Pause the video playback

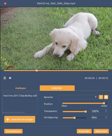click(x=5, y=78)
